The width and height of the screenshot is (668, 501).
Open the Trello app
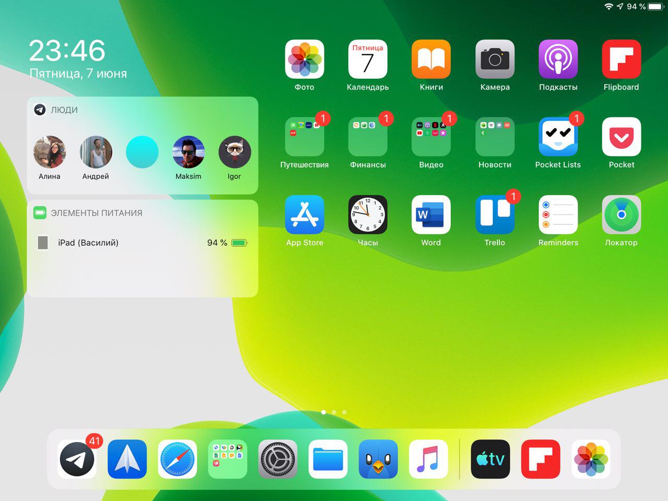[x=495, y=214]
